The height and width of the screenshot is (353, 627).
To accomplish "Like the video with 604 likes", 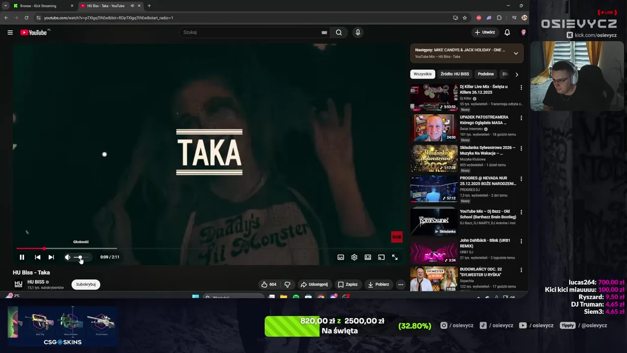I will pos(269,284).
